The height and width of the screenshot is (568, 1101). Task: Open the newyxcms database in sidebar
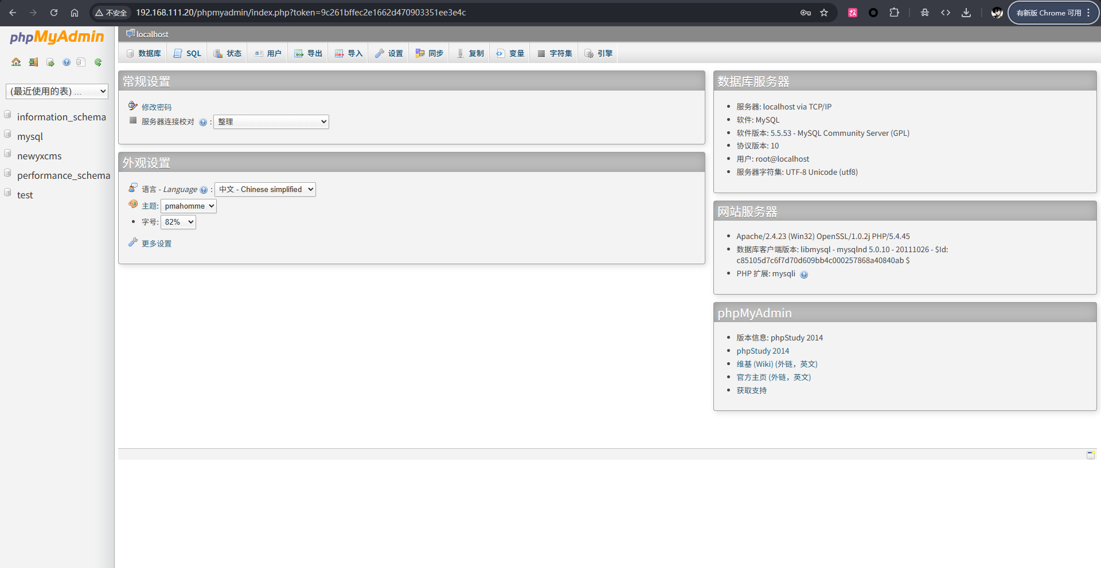coord(39,156)
